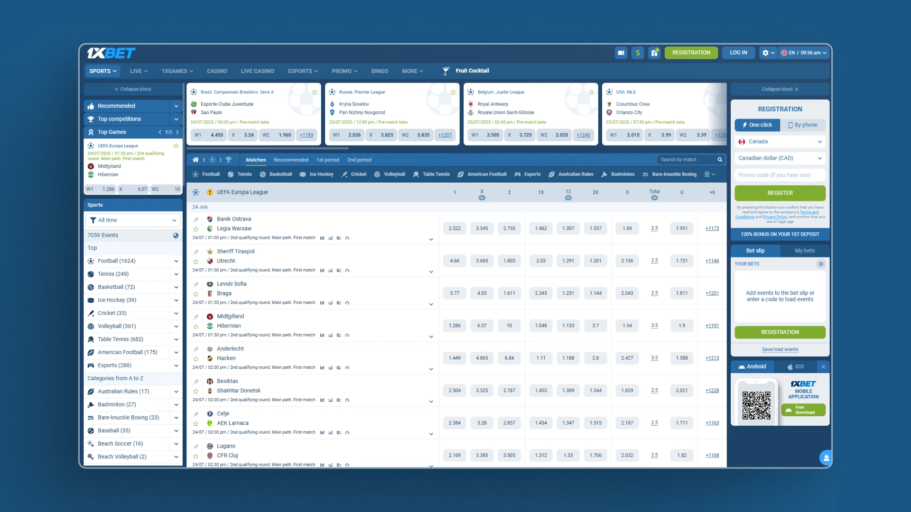Click the LOG IN button
Image resolution: width=911 pixels, height=512 pixels.
point(738,53)
